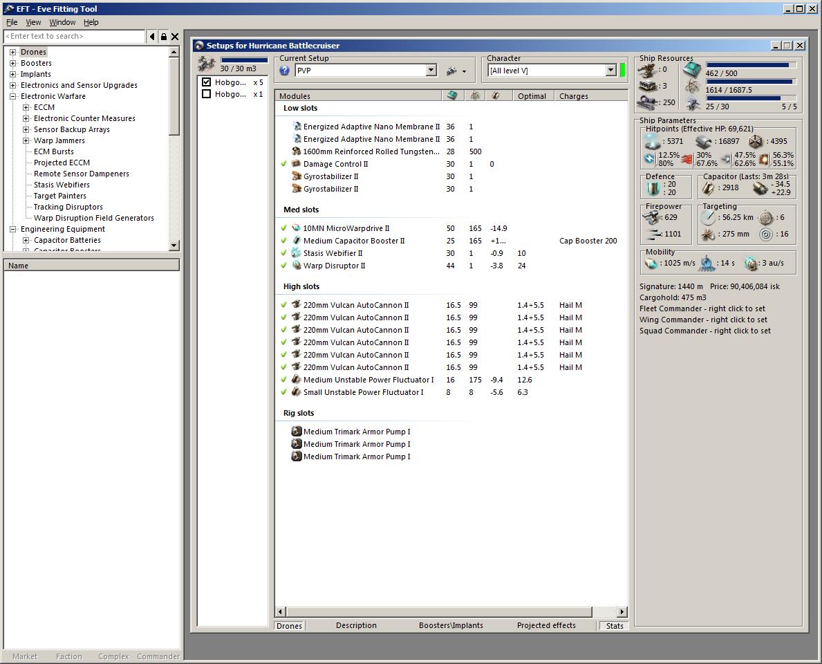This screenshot has width=822, height=664.
Task: Switch to the Boosters\Implants tab
Action: coord(451,625)
